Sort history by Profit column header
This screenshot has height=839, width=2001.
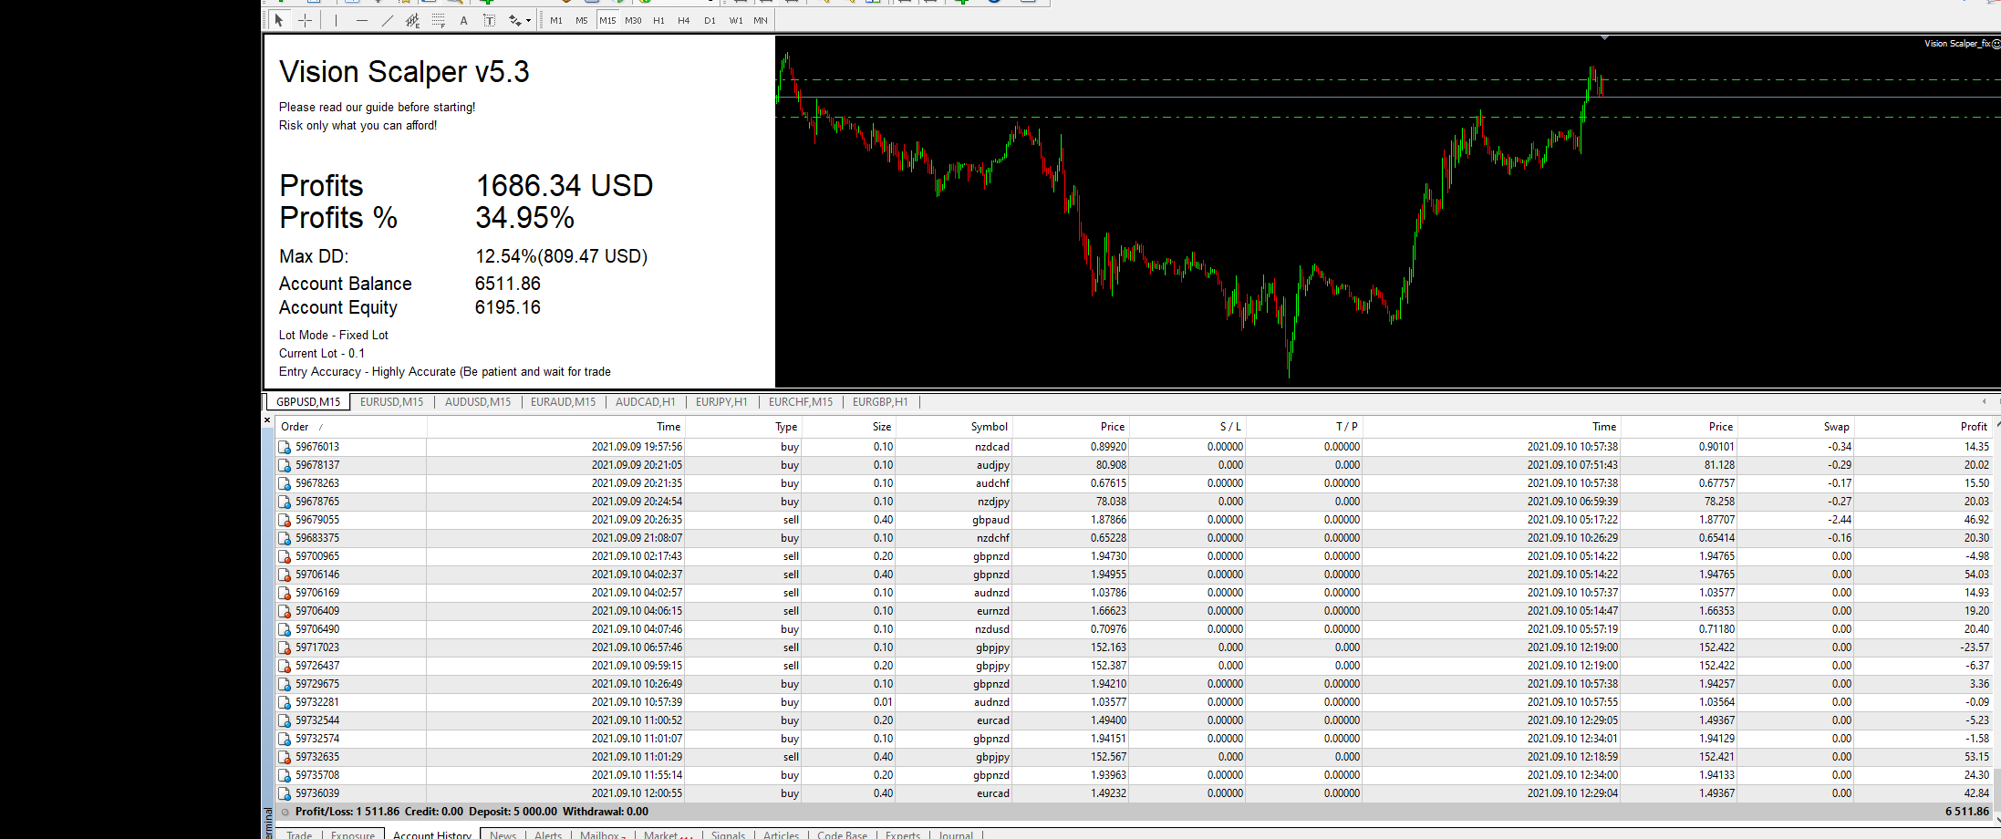click(x=1973, y=427)
